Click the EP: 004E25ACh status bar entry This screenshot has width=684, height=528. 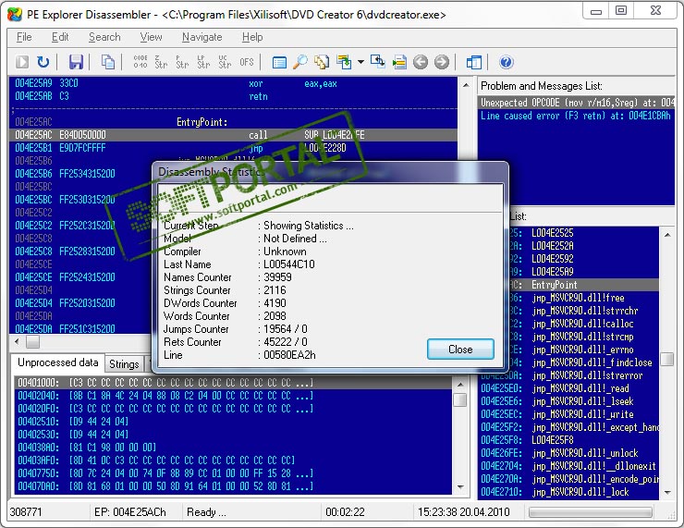[130, 512]
